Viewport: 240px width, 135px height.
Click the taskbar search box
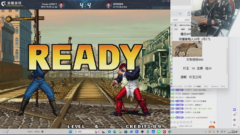tap(87, 132)
